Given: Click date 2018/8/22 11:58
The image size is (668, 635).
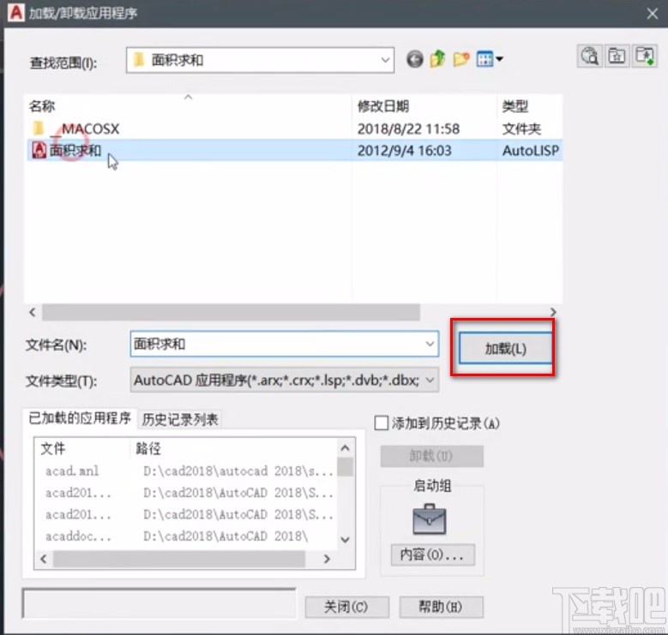Looking at the screenshot, I should pyautogui.click(x=408, y=129).
